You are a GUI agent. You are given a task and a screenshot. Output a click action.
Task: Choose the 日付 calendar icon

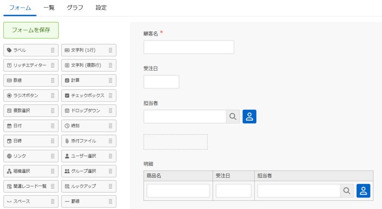click(x=9, y=126)
